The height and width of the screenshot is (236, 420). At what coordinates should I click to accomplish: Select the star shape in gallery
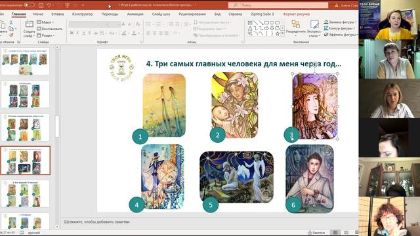tap(278, 33)
